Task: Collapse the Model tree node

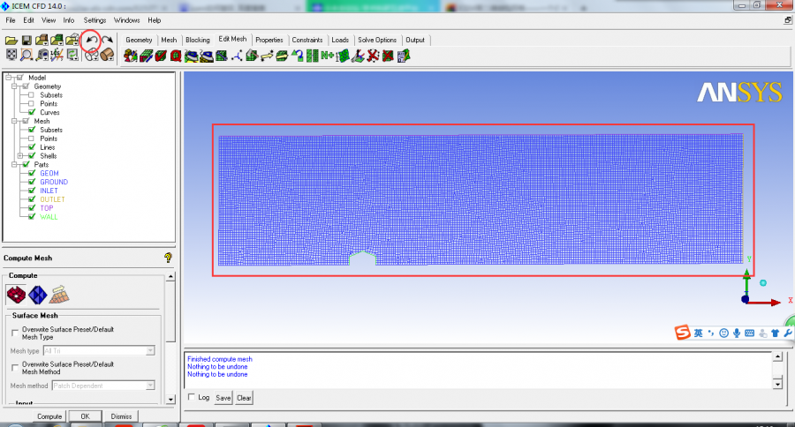Action: point(8,78)
